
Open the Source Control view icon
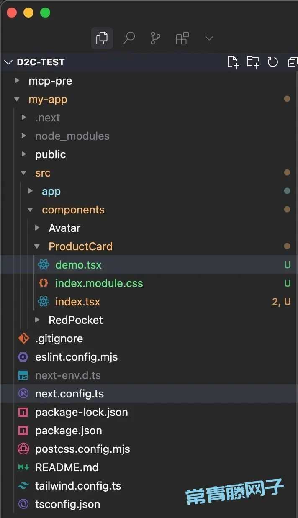coord(155,38)
